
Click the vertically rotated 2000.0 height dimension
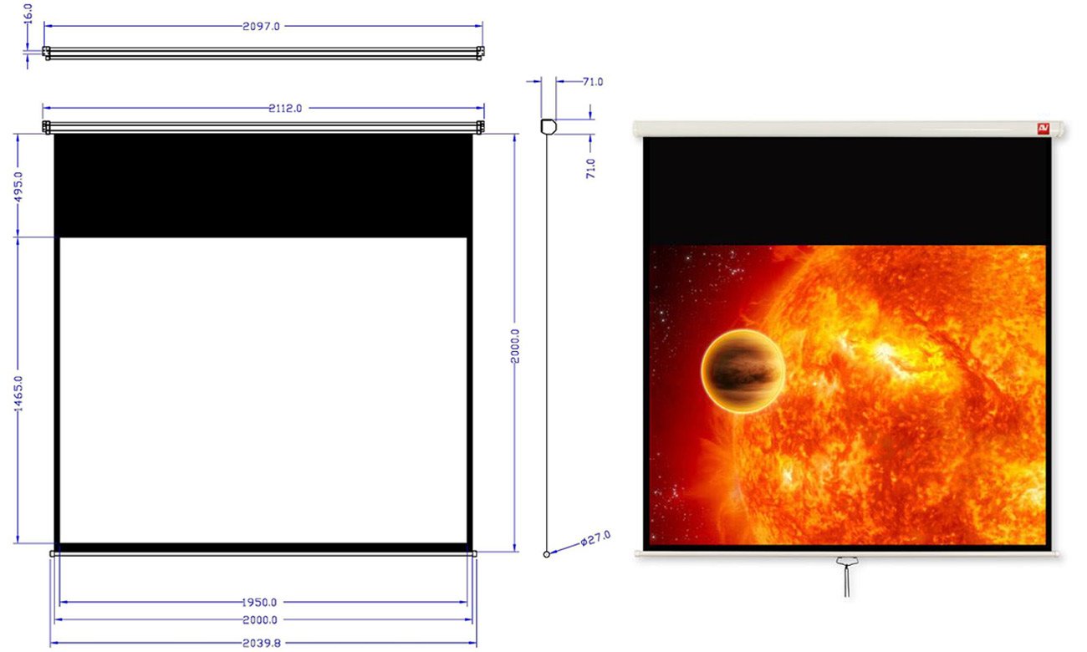pos(514,347)
